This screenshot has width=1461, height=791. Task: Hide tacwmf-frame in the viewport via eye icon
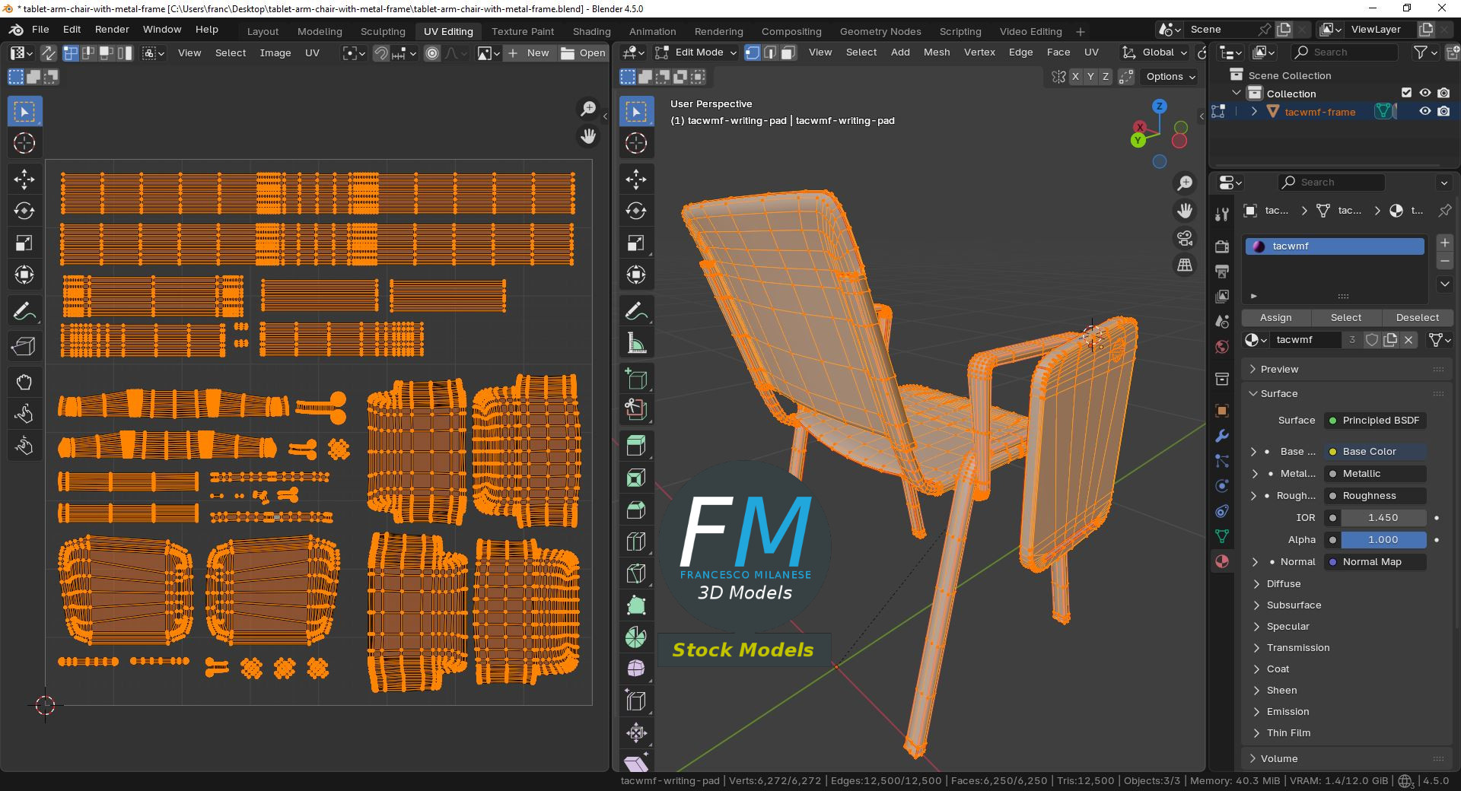(1425, 111)
